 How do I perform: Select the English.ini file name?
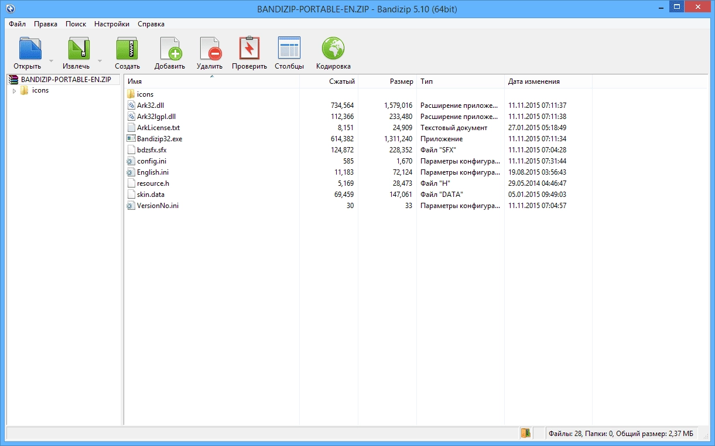pos(153,172)
